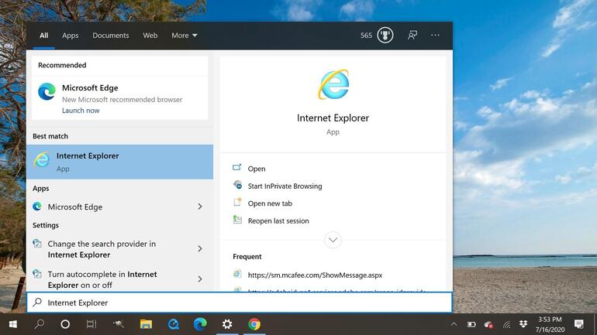Click Launch now link for Edge
This screenshot has height=335, width=597.
(81, 111)
